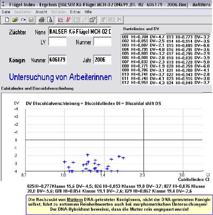Open a file via the folder icon
This screenshot has height=215, width=213.
coord(15,20)
